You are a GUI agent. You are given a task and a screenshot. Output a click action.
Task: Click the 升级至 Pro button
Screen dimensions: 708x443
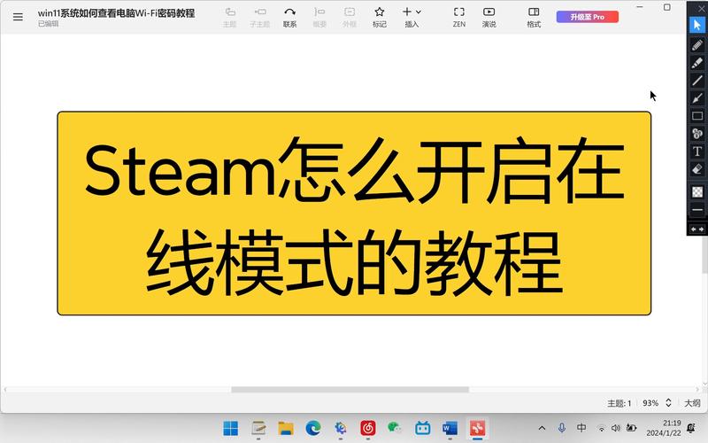click(588, 17)
